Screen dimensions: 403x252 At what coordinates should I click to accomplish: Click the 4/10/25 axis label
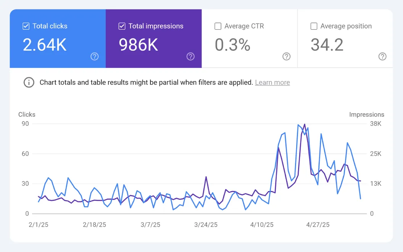click(261, 225)
